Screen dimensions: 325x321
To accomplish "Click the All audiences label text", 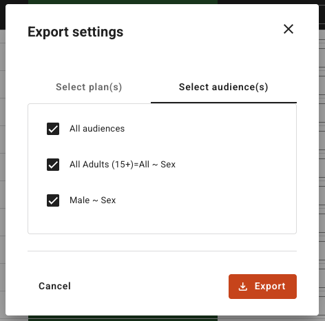I will (97, 129).
